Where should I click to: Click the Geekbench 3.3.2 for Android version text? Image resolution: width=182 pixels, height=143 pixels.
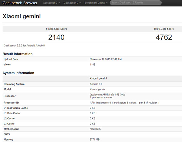25,46
